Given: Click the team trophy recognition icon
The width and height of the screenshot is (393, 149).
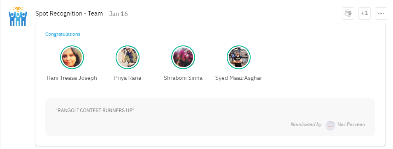Looking at the screenshot, I should (x=18, y=16).
